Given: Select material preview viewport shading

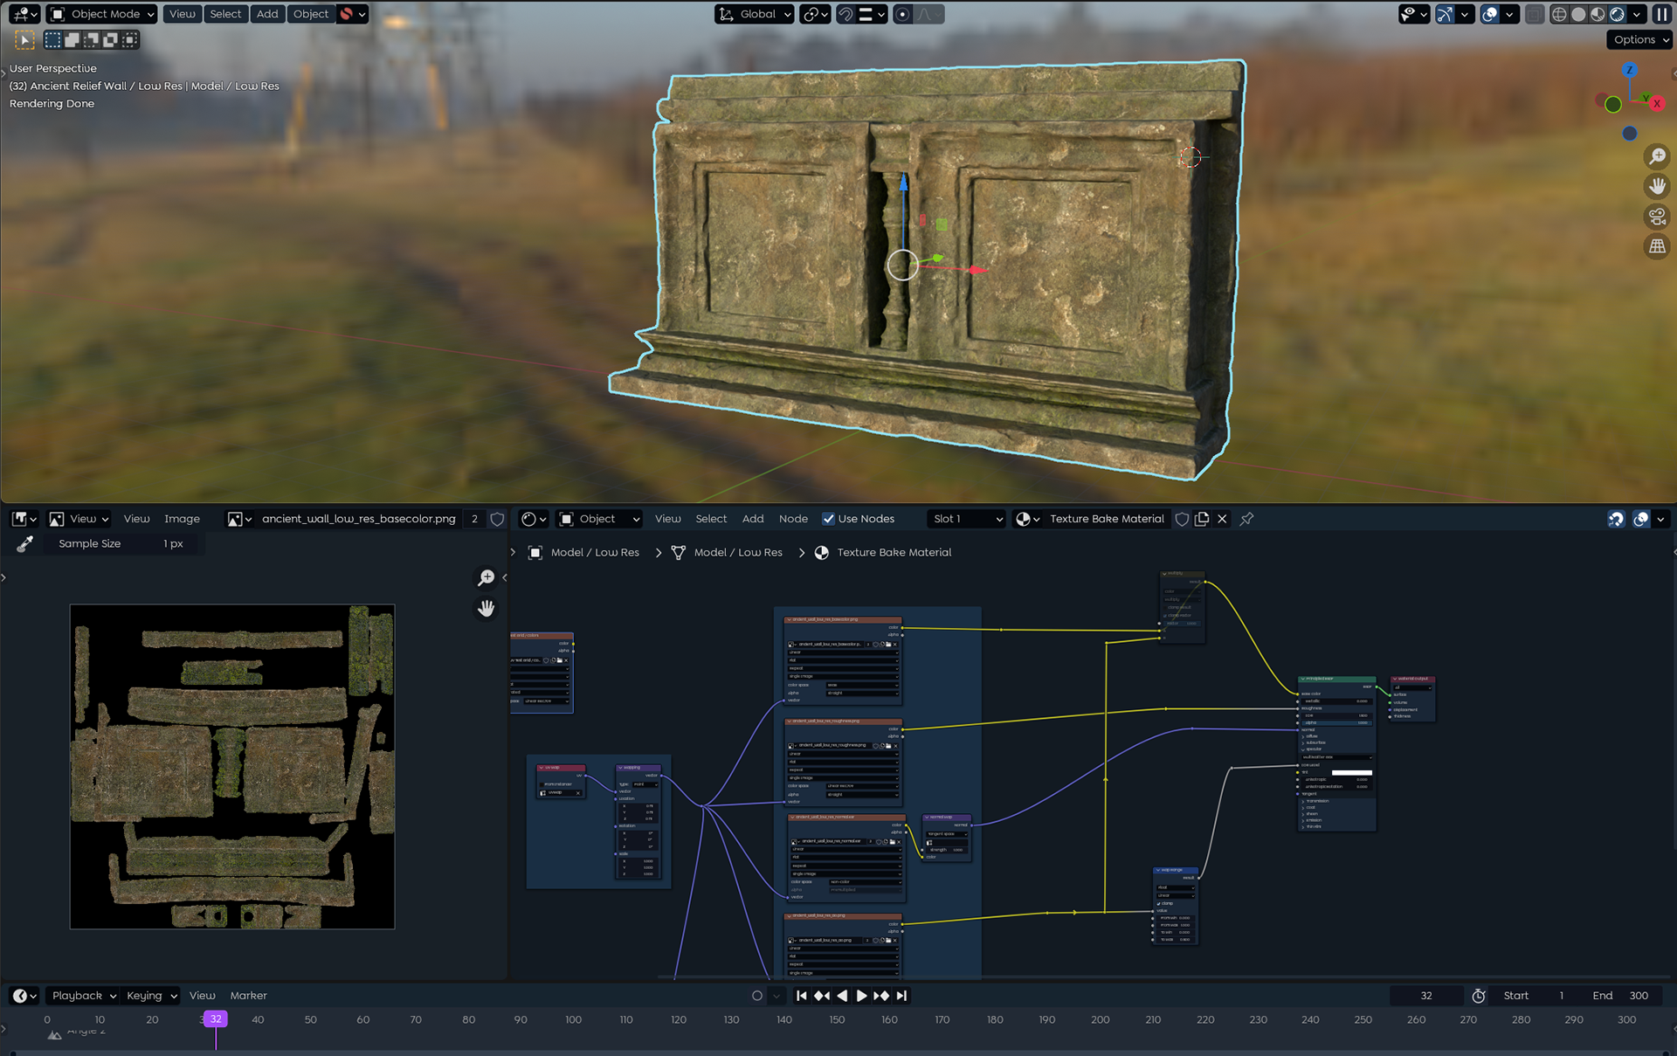Looking at the screenshot, I should [1598, 14].
